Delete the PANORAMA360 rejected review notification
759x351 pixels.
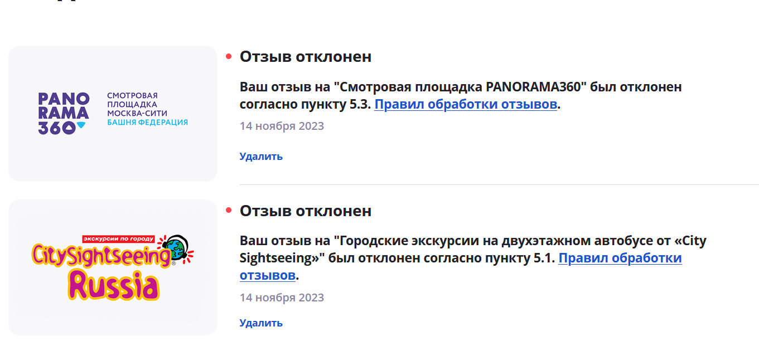pyautogui.click(x=261, y=157)
